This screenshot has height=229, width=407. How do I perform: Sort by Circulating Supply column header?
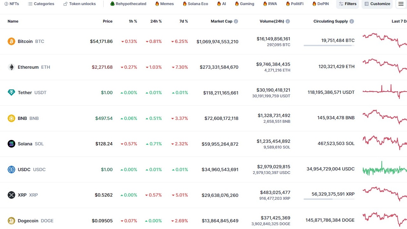(331, 21)
